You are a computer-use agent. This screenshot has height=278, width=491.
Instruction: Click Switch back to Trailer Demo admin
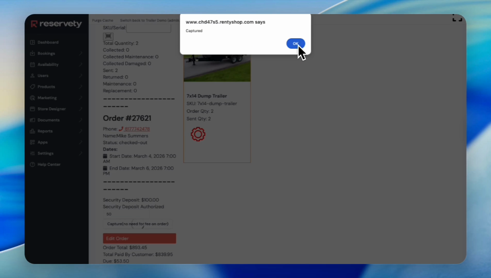point(150,20)
